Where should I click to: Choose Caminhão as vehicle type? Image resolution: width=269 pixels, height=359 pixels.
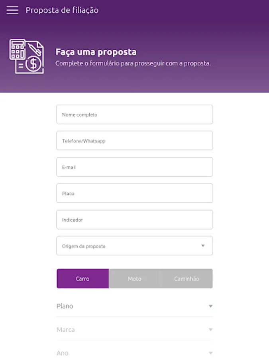[187, 278]
